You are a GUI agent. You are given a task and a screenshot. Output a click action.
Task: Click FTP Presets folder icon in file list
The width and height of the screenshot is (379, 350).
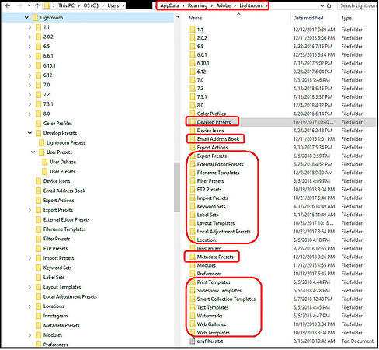pyautogui.click(x=193, y=190)
